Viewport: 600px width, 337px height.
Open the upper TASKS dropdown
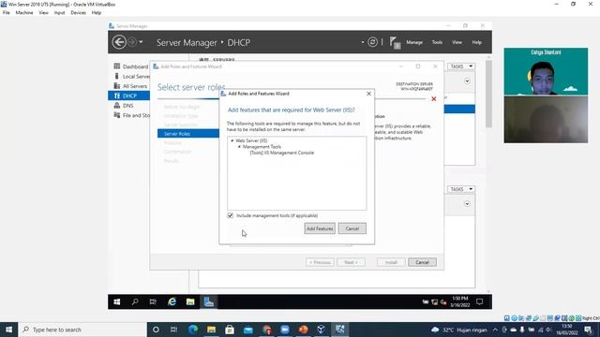461,66
